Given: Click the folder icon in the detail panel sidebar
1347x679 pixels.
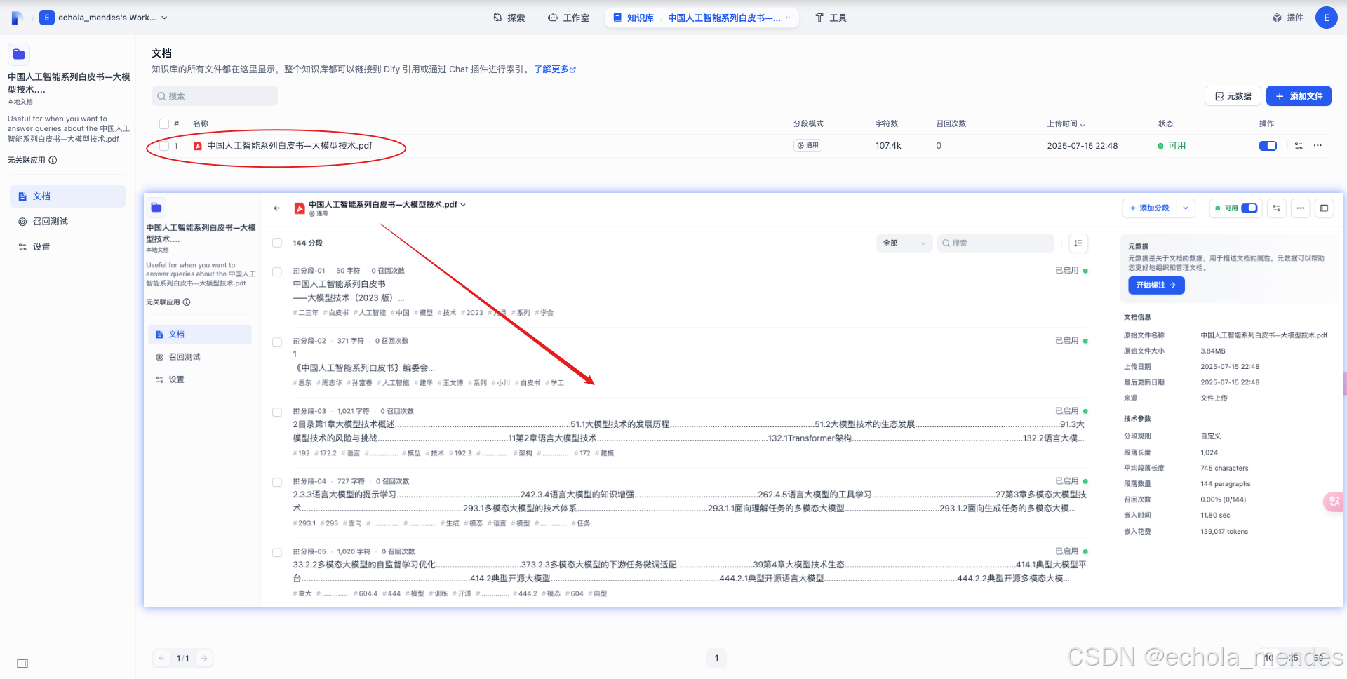Looking at the screenshot, I should (x=156, y=208).
